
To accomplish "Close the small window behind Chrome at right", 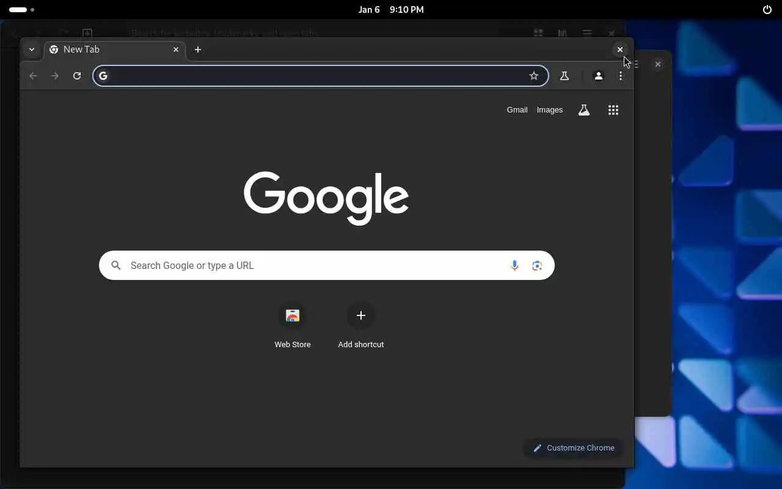I will point(658,64).
